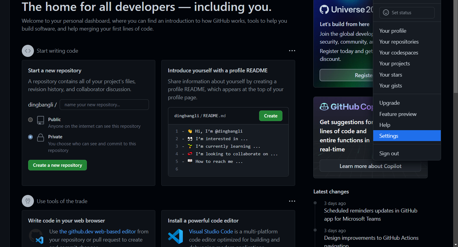Image resolution: width=458 pixels, height=247 pixels.
Task: Click the GitHub Universe octocat logo
Action: [x=324, y=9]
